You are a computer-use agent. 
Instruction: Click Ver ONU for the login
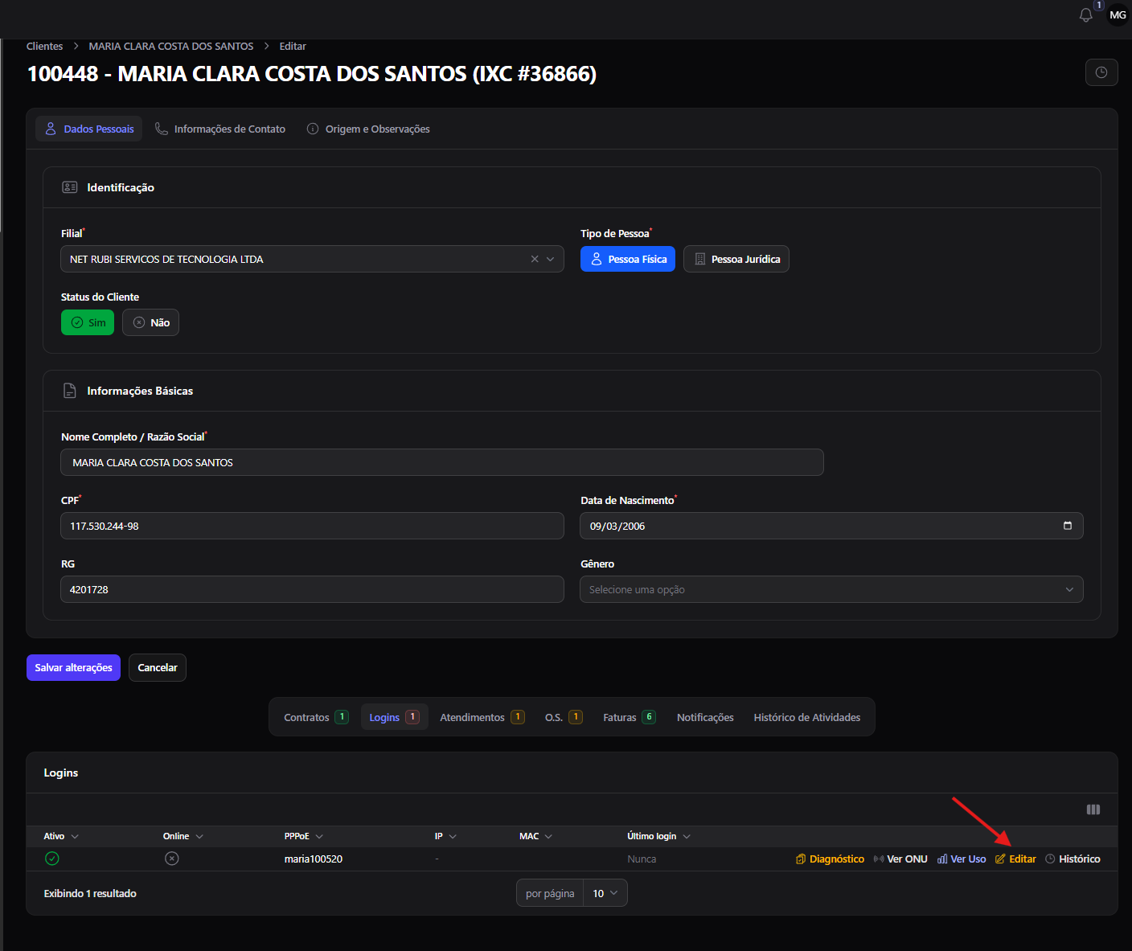pyautogui.click(x=900, y=859)
